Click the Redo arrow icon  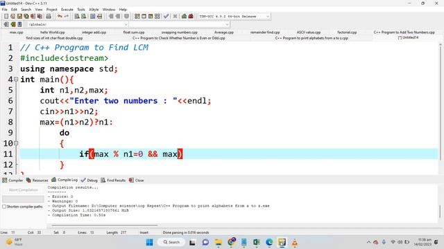(x=67, y=17)
